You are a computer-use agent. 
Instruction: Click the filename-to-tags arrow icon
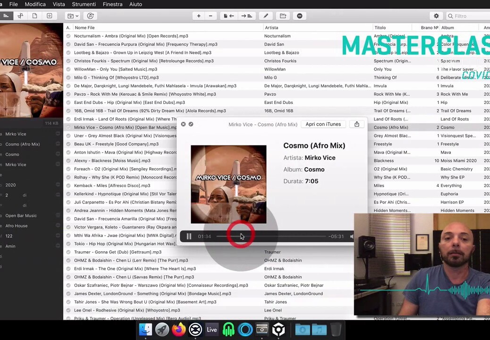229,16
